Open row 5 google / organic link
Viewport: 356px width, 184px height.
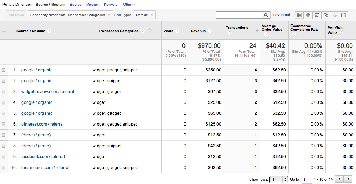pos(37,113)
